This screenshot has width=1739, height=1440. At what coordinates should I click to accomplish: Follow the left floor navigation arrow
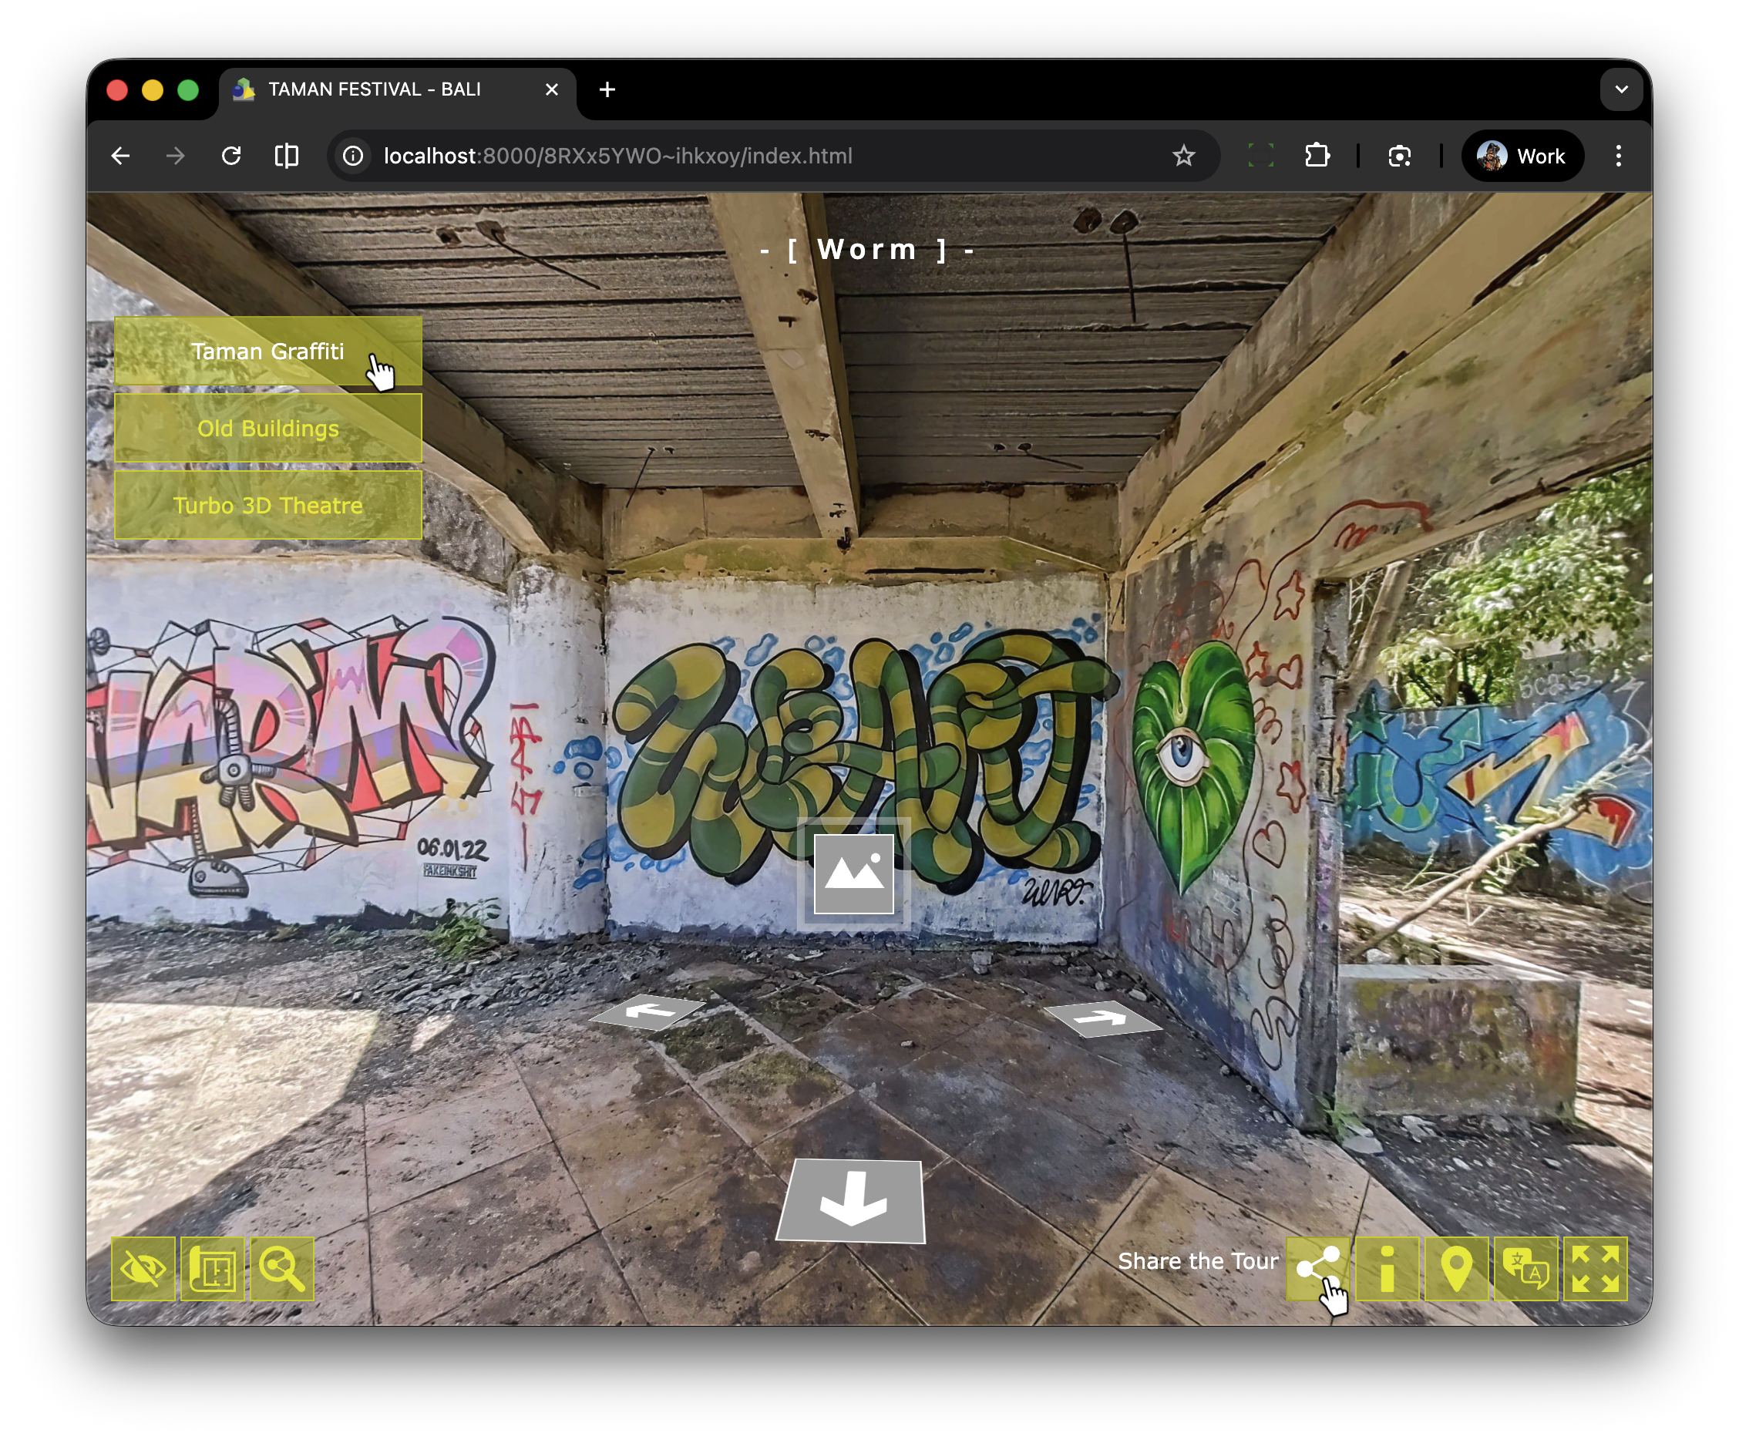click(x=648, y=1011)
